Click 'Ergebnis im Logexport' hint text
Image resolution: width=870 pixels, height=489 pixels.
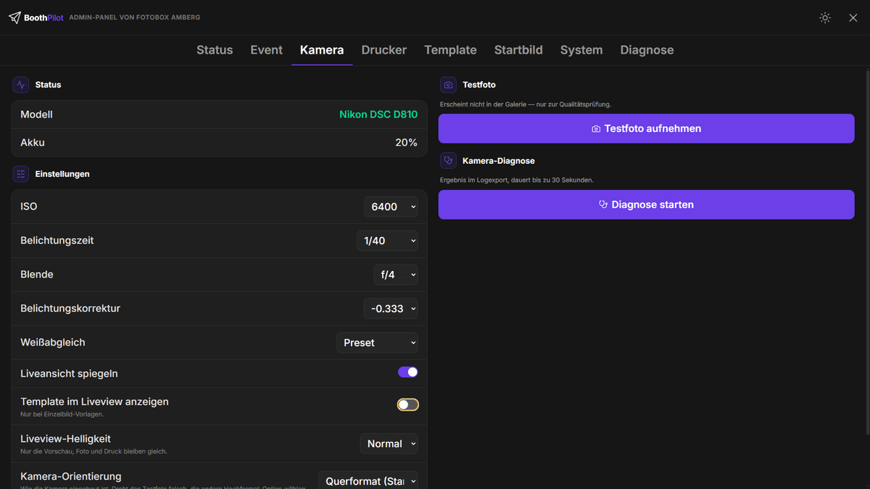click(517, 180)
